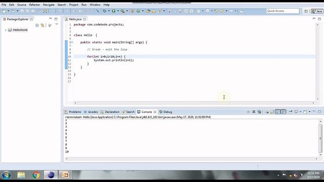
Task: Click the editor horizontal scrollbar
Action: coord(194,103)
